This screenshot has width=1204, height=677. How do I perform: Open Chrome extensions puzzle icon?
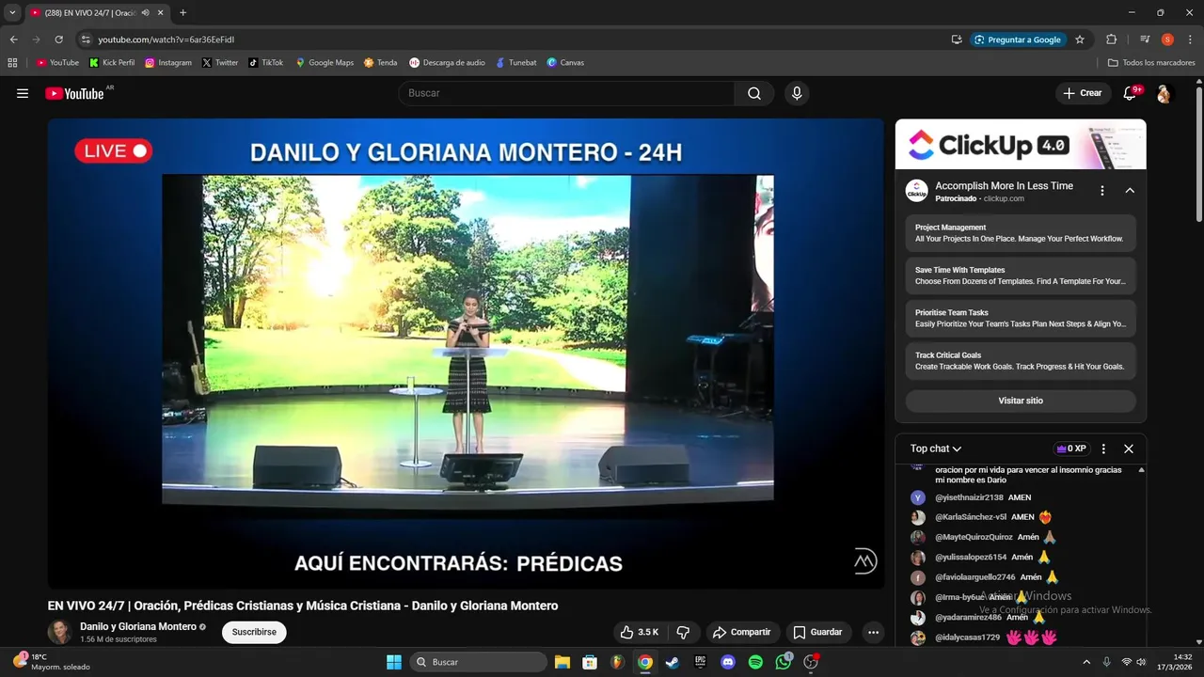coord(1111,39)
